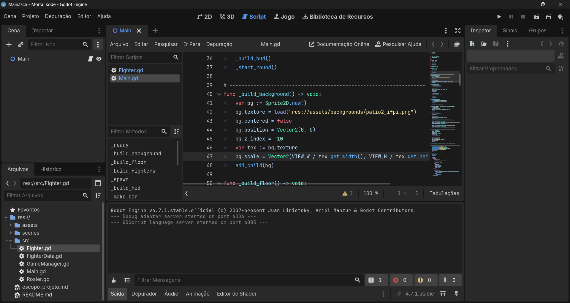This screenshot has width=570, height=303.
Task: Toggle collapsing duplicate output messages
Action: [127, 280]
